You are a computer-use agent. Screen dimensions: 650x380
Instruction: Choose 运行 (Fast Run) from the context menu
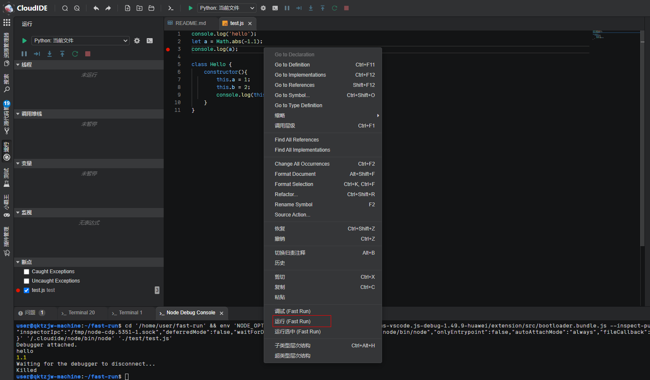click(x=293, y=322)
